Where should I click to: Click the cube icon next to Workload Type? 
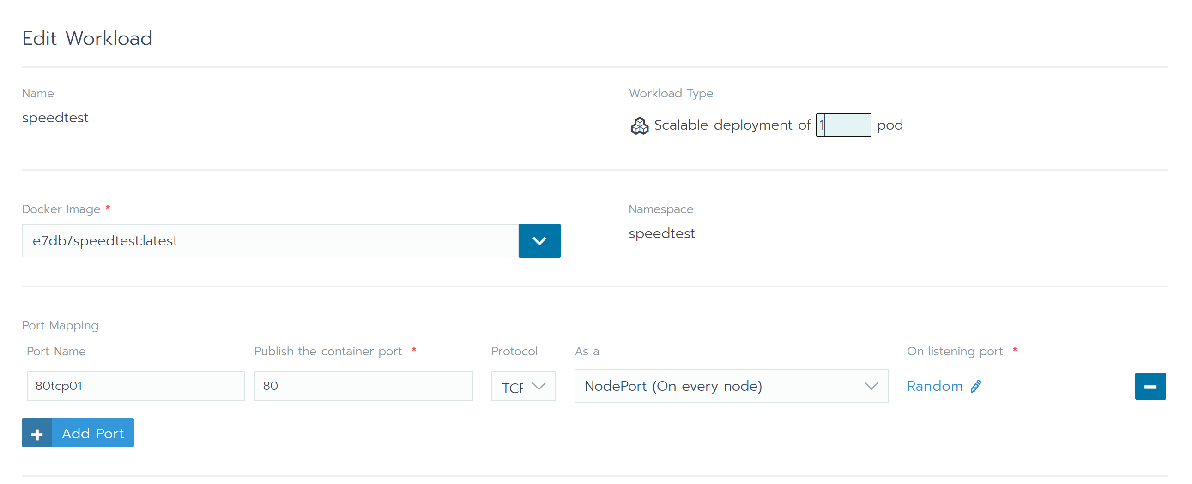pyautogui.click(x=640, y=125)
